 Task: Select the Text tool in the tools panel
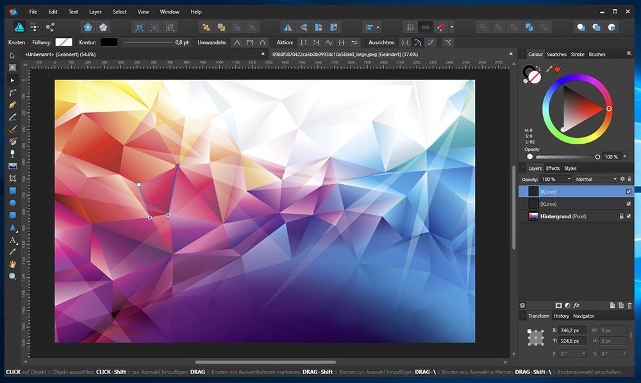click(x=12, y=241)
